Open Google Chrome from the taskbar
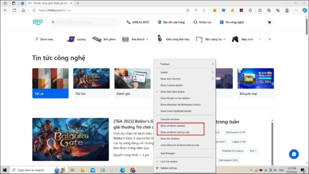This screenshot has height=174, width=309. 133,170
